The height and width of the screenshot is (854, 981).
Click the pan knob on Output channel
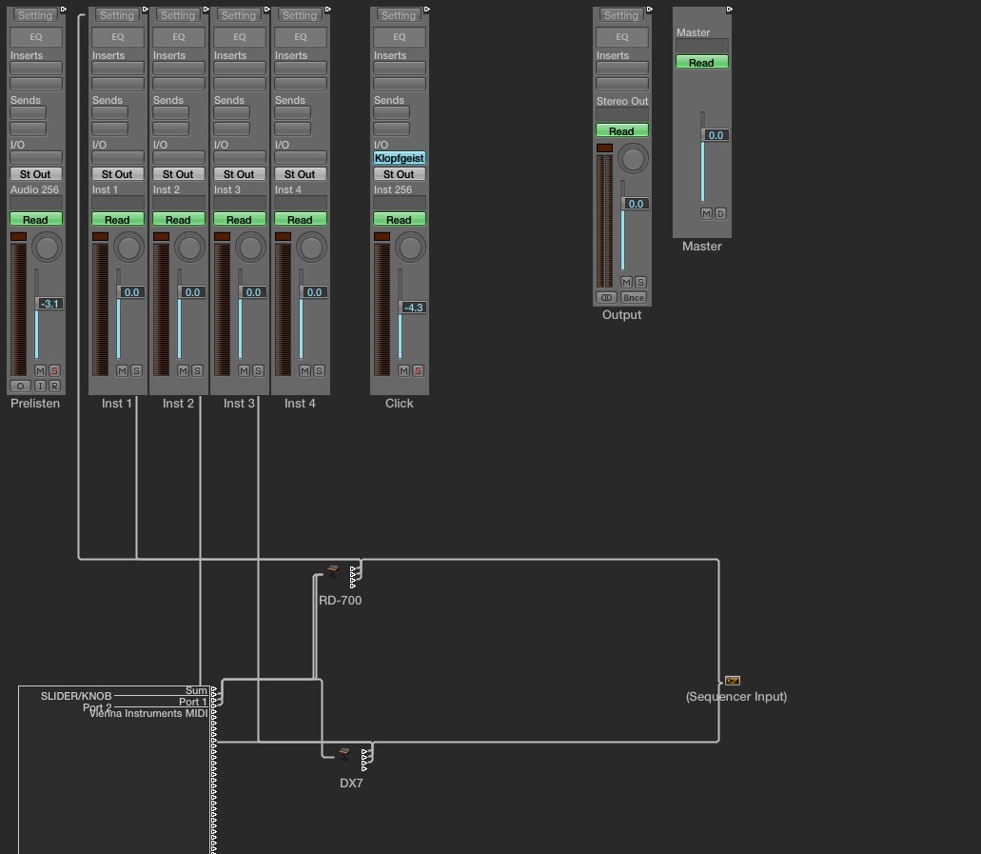[x=633, y=158]
